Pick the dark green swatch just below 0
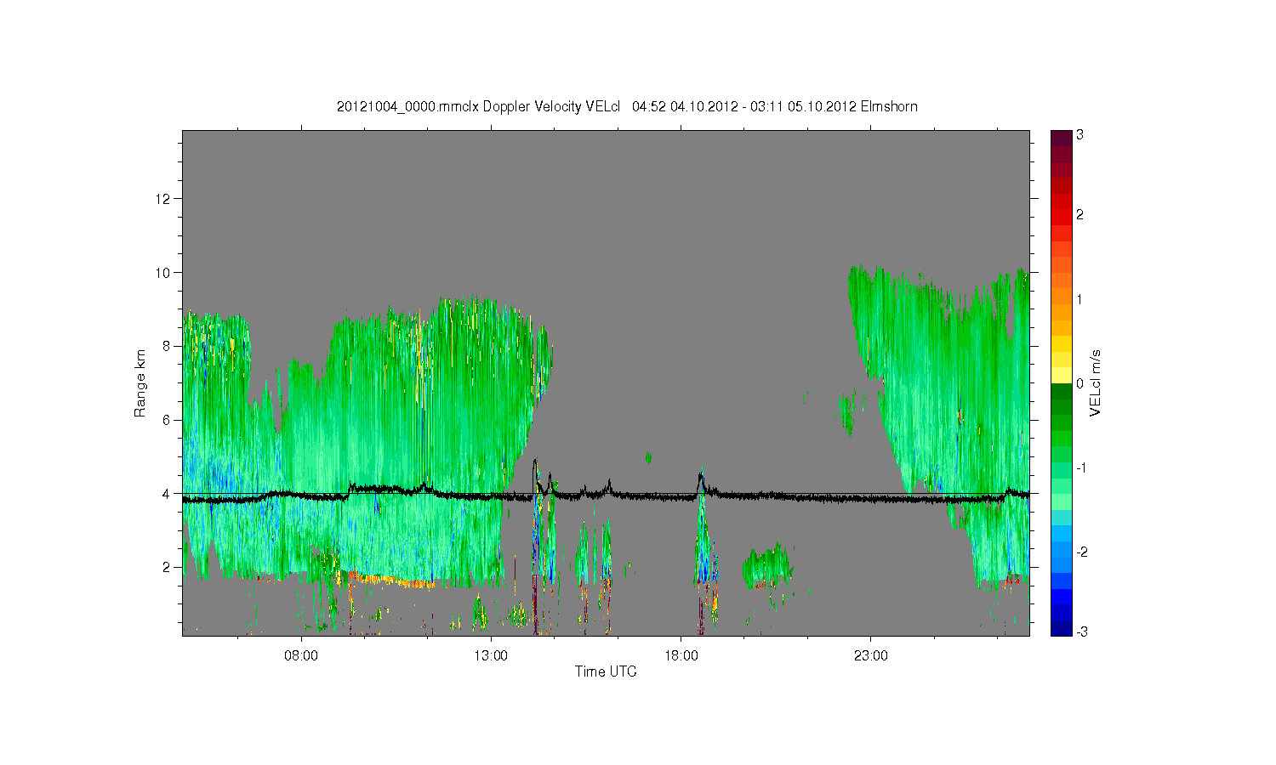 [1061, 391]
